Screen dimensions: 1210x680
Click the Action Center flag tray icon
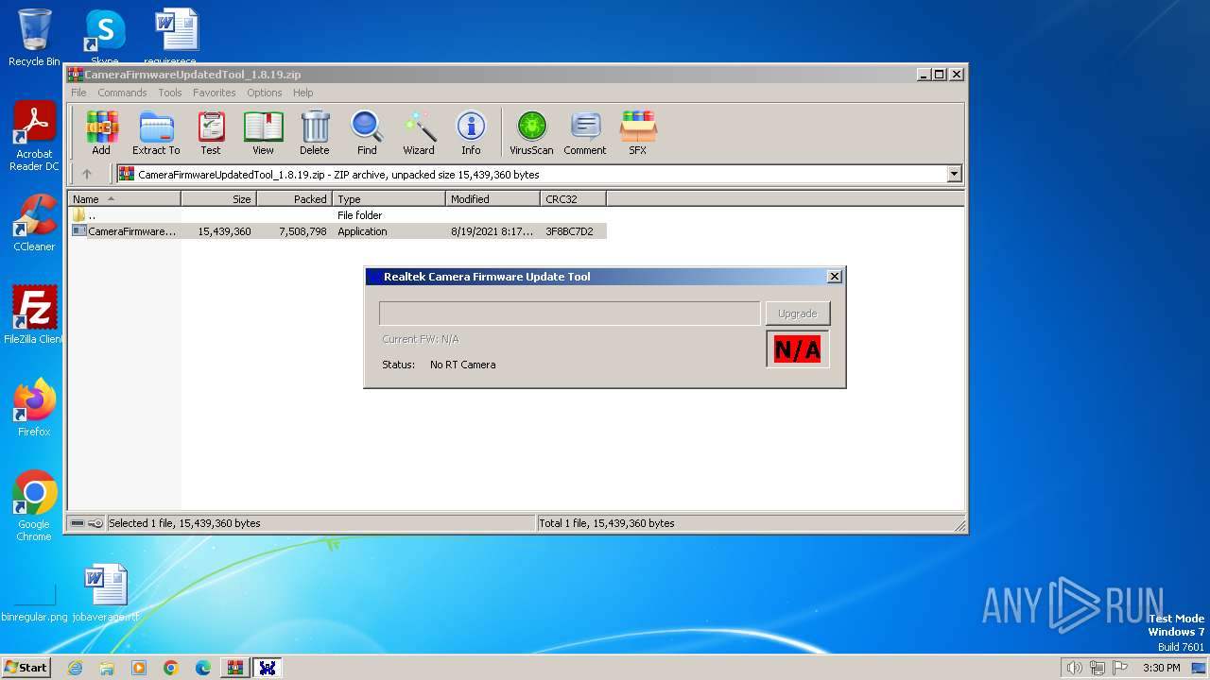(x=1120, y=668)
